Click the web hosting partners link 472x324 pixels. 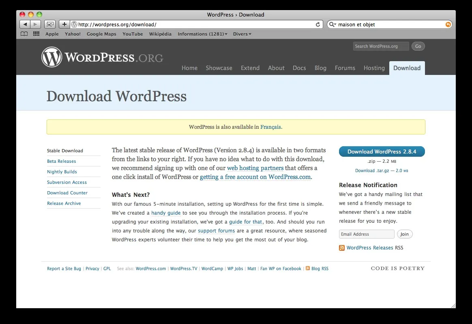click(255, 168)
